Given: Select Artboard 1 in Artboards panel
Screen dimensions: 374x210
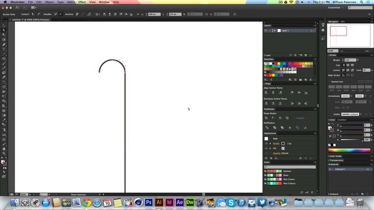Looking at the screenshot, I should 349,169.
